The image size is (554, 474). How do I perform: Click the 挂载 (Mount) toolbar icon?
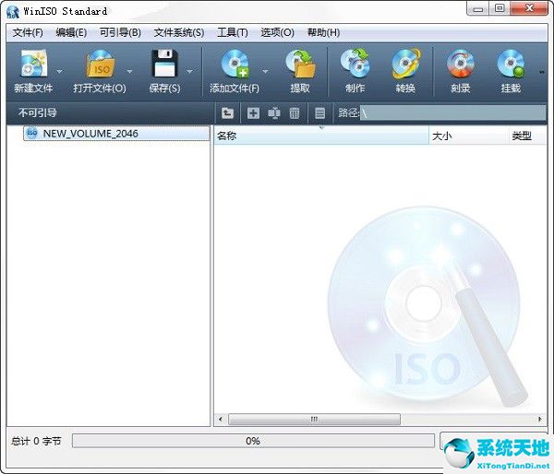click(510, 65)
